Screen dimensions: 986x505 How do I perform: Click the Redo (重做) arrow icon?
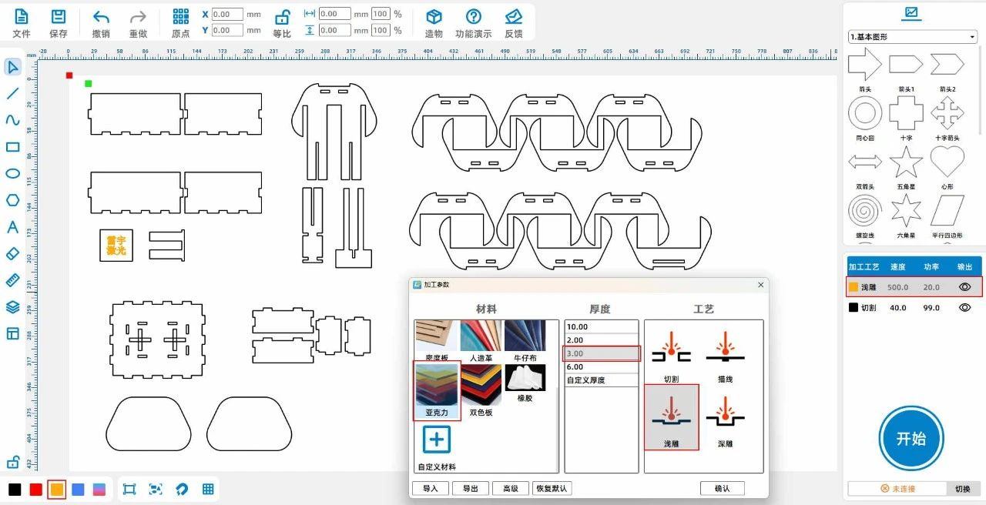pos(138,17)
